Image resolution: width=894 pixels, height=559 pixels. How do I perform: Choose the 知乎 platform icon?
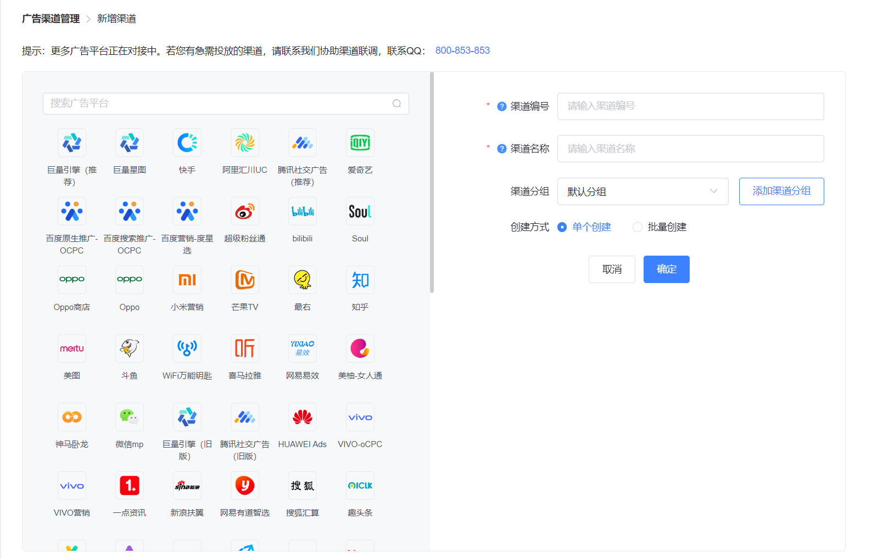[x=360, y=280]
